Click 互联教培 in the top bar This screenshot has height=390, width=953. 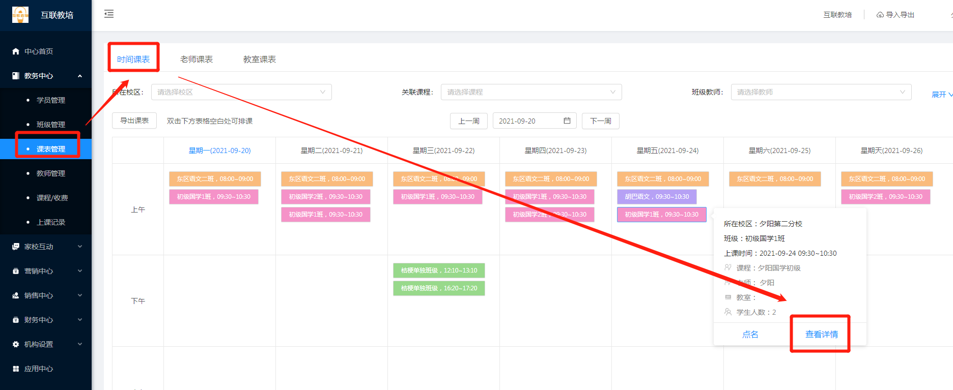point(837,15)
